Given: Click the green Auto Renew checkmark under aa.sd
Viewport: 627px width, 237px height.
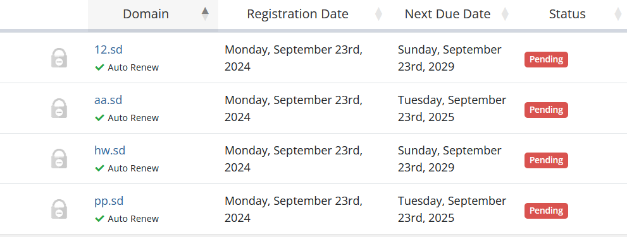Looking at the screenshot, I should tap(99, 118).
